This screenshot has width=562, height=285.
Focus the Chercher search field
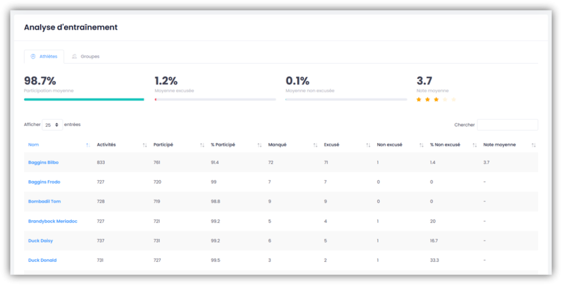point(507,125)
